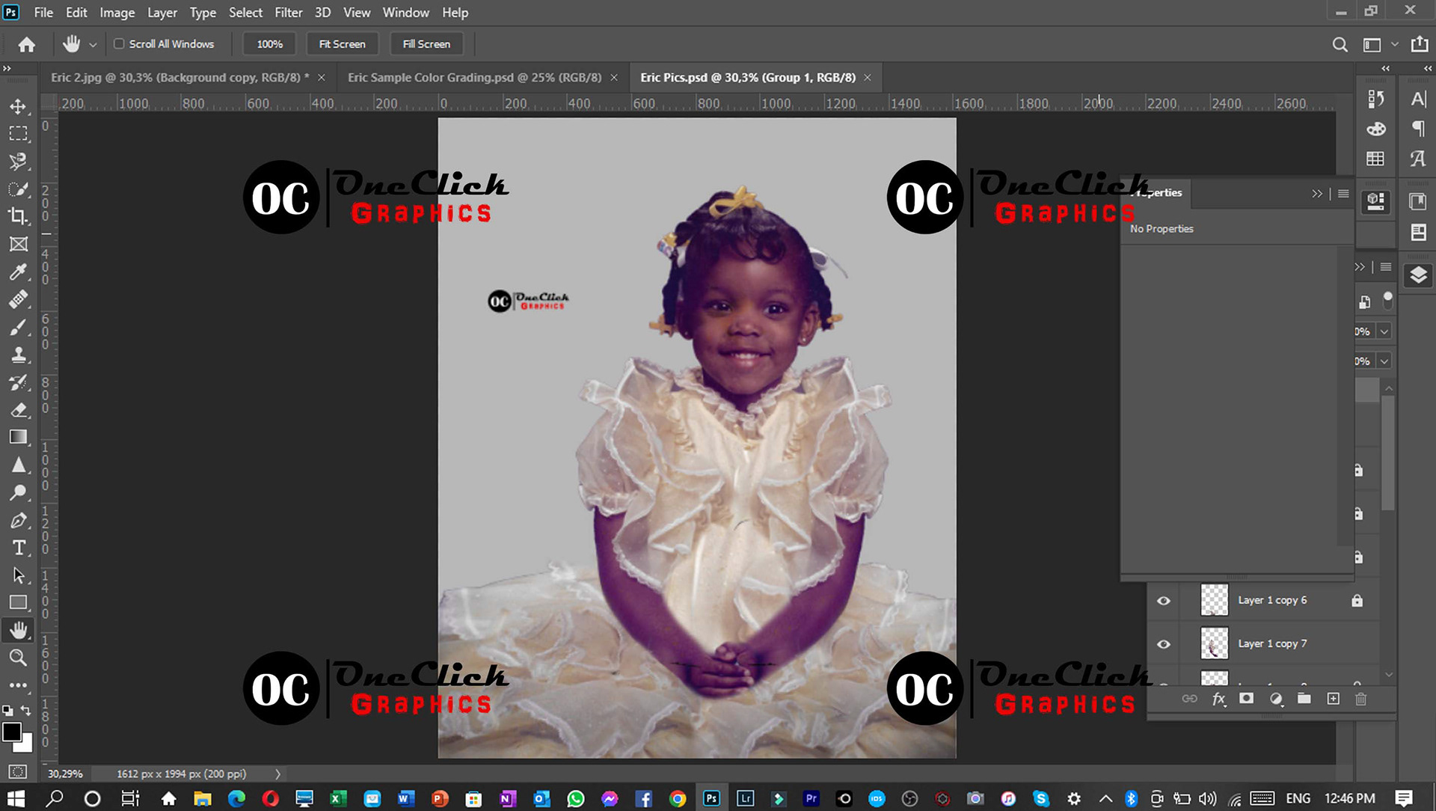Delete layer with trash icon
This screenshot has width=1436, height=811.
coord(1360,699)
